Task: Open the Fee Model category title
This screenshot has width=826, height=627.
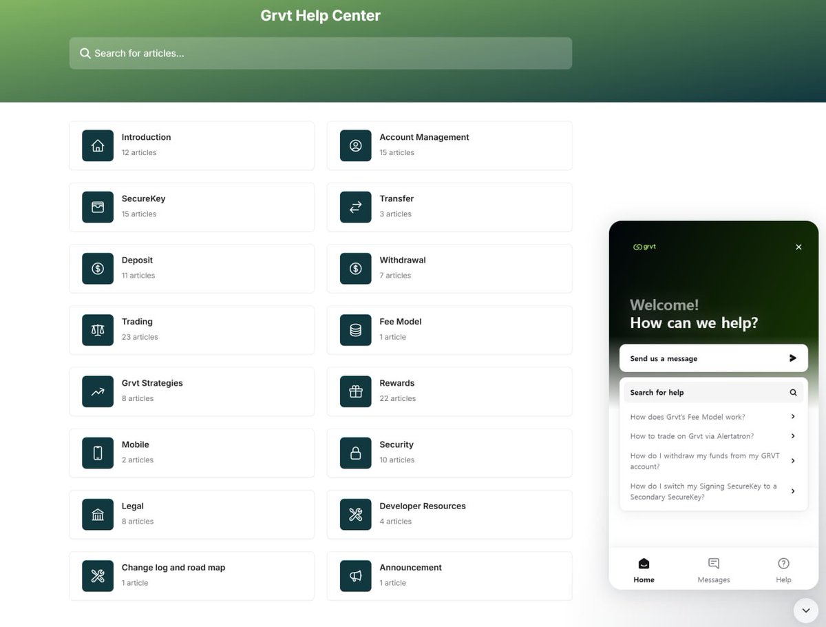Action: click(x=401, y=322)
